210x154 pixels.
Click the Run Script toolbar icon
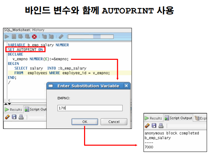[x=14, y=36]
